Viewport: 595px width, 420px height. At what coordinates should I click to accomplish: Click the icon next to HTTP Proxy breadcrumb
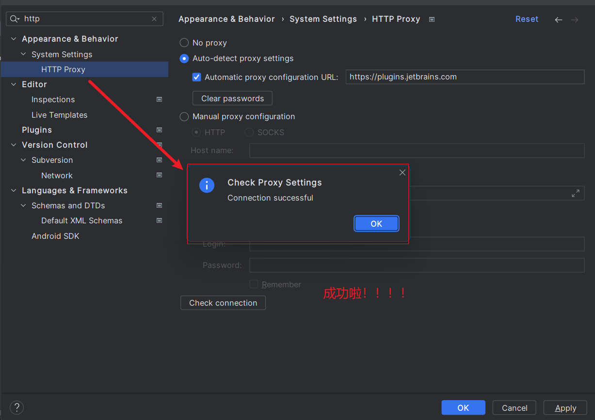[432, 19]
